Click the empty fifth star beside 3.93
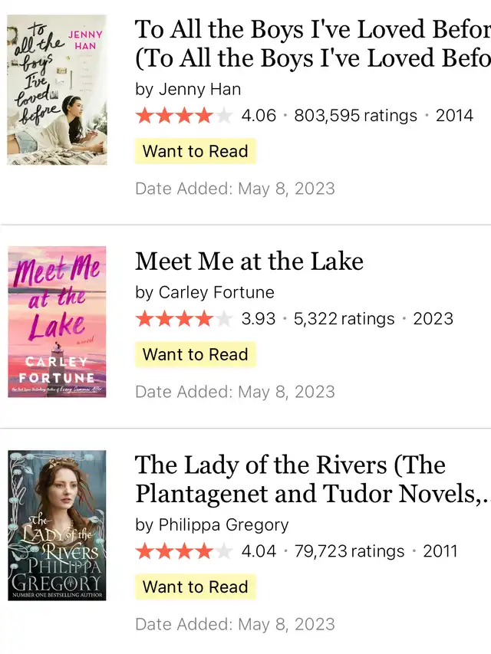This screenshot has height=654, width=491. tap(223, 319)
